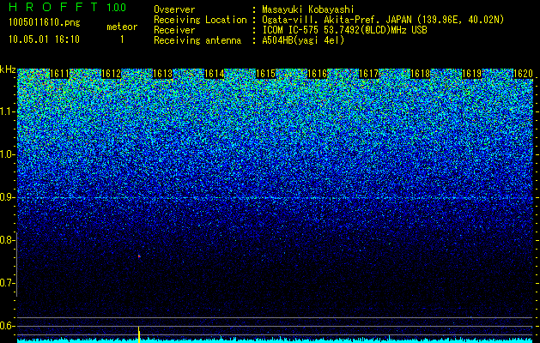Click the 1618 time marker label
This screenshot has width=540, height=343.
coord(420,74)
